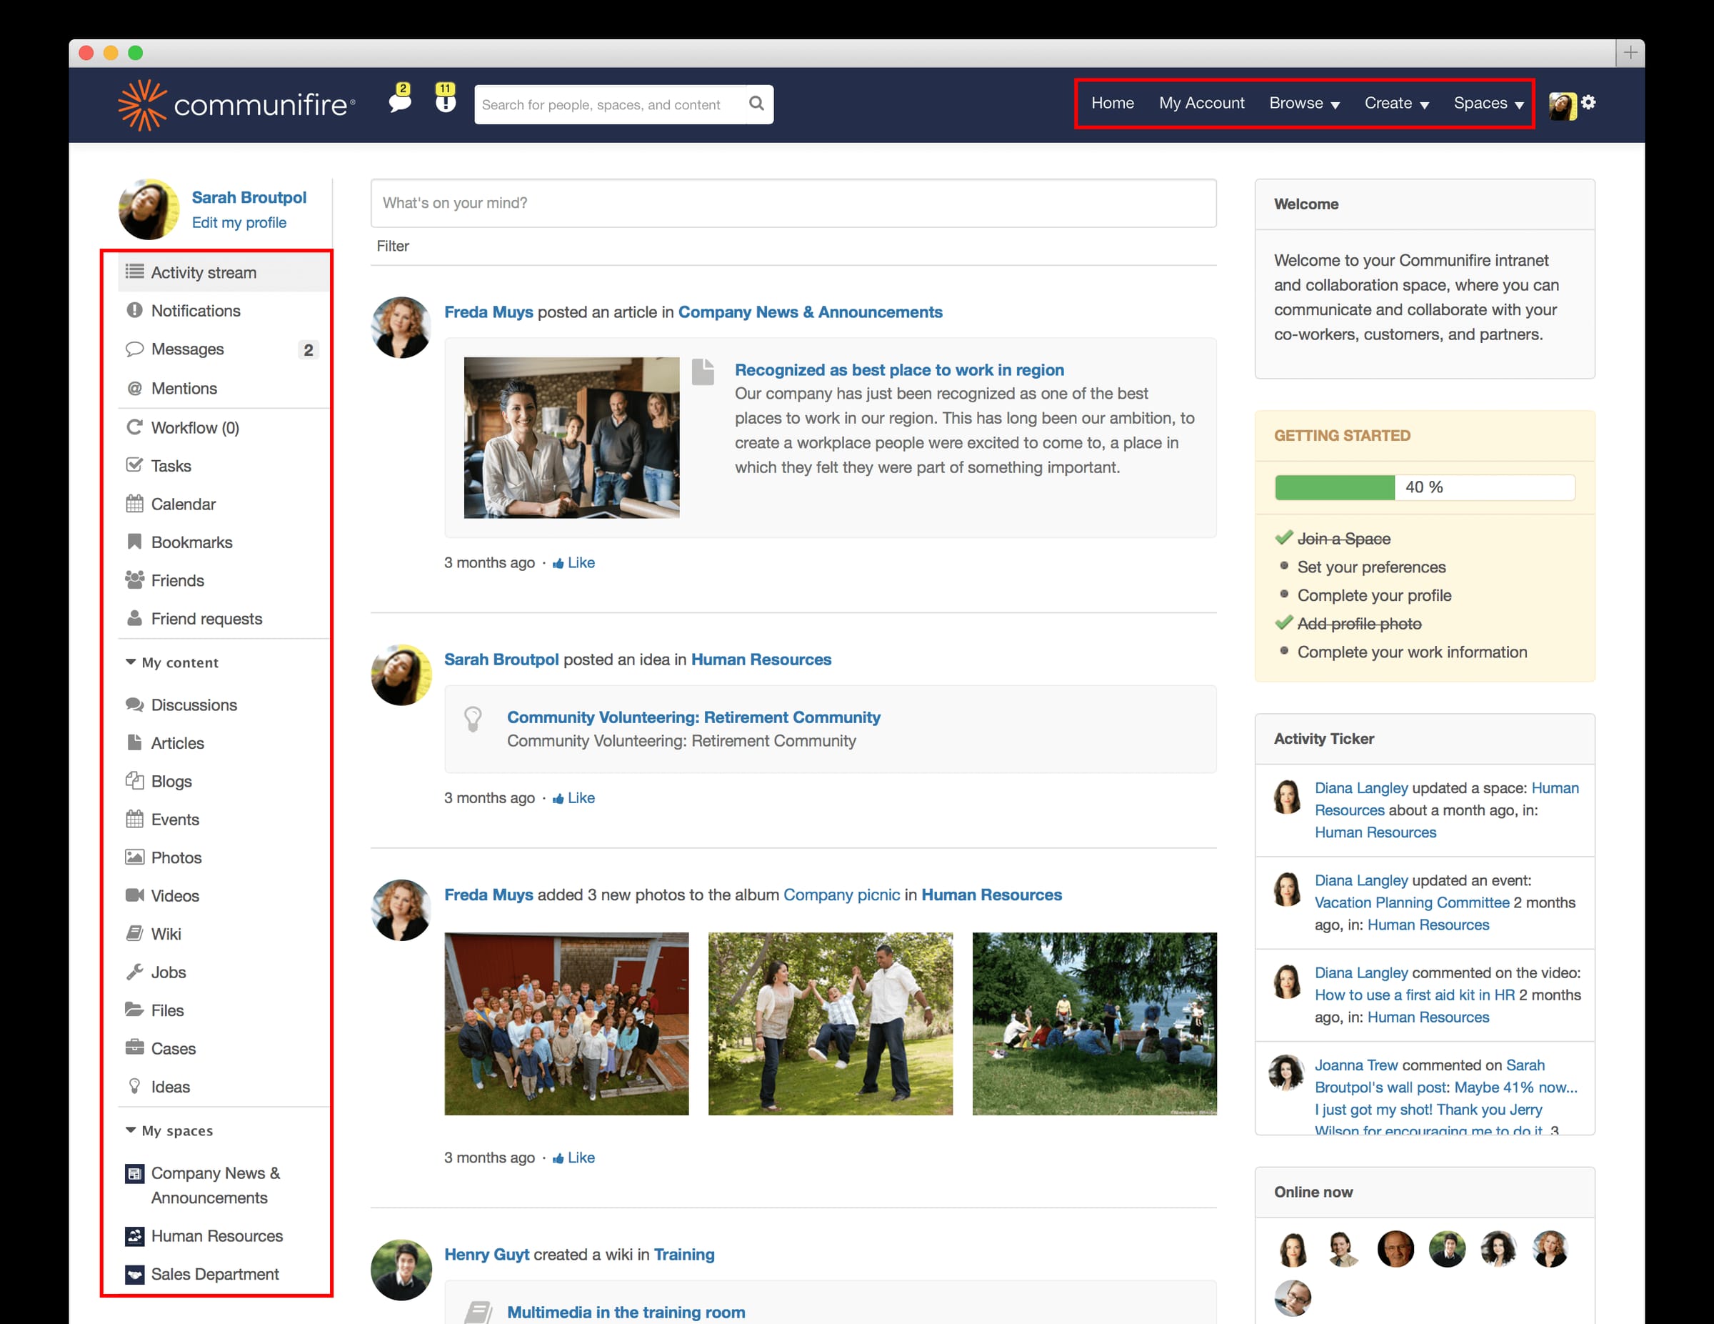The image size is (1714, 1324).
Task: Go to the Home menu item
Action: pyautogui.click(x=1112, y=103)
